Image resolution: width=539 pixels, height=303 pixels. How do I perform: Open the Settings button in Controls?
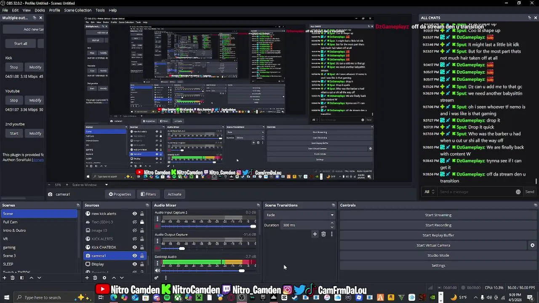click(438, 266)
